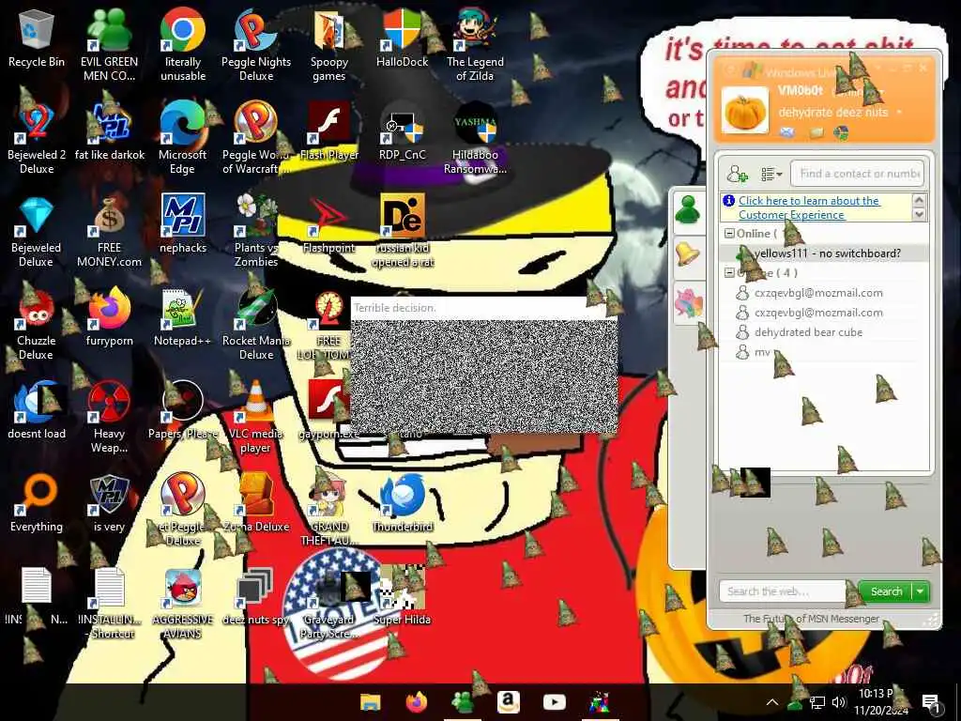This screenshot has height=721, width=961.
Task: Select the russian kid opened a rat icon
Action: pyautogui.click(x=403, y=232)
